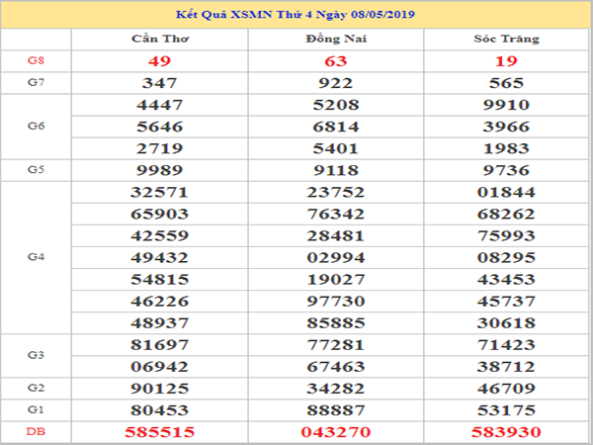
Task: Select the number 5646
Action: pos(159,127)
